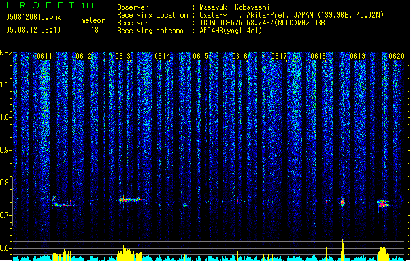This screenshot has height=261, width=411.
Task: Click the 0.7 kHz axis label
Action: click(6, 215)
